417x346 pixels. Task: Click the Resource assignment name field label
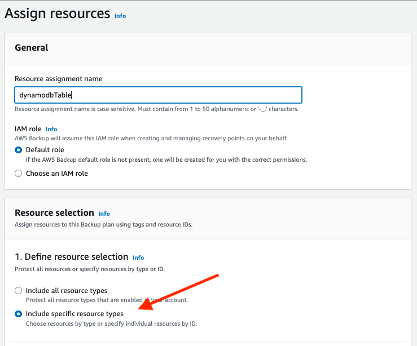(x=59, y=79)
